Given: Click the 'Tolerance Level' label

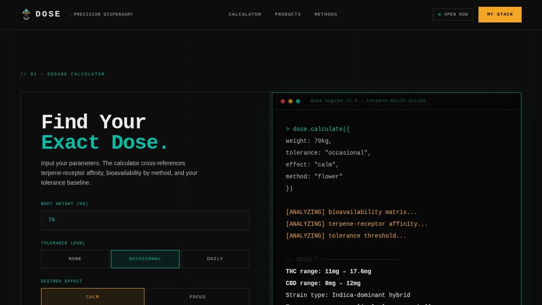Looking at the screenshot, I should (x=63, y=243).
